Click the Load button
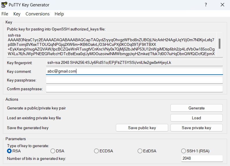The width and height of the screenshot is (230, 166). tap(196, 118)
